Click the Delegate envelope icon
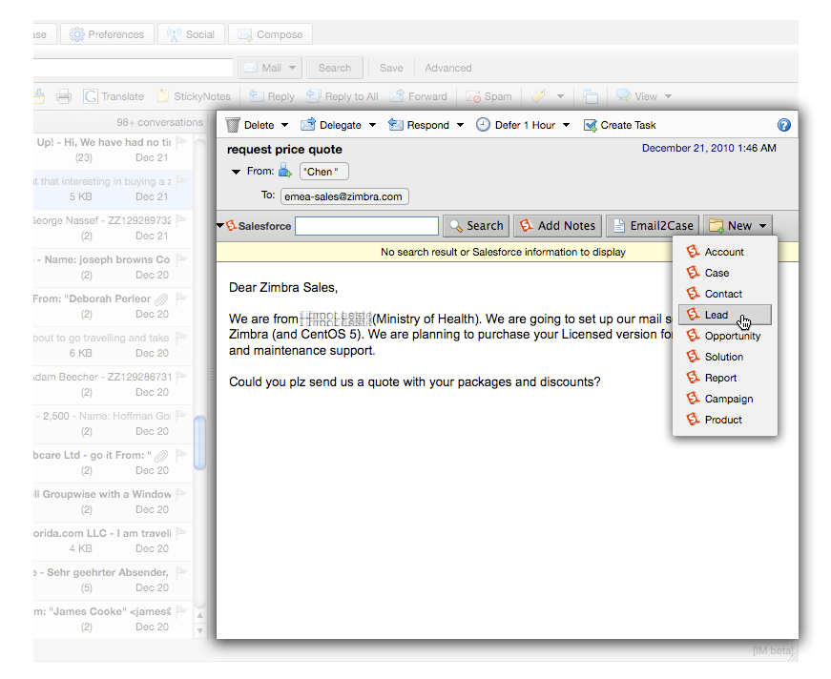The image size is (831, 679). pos(308,125)
